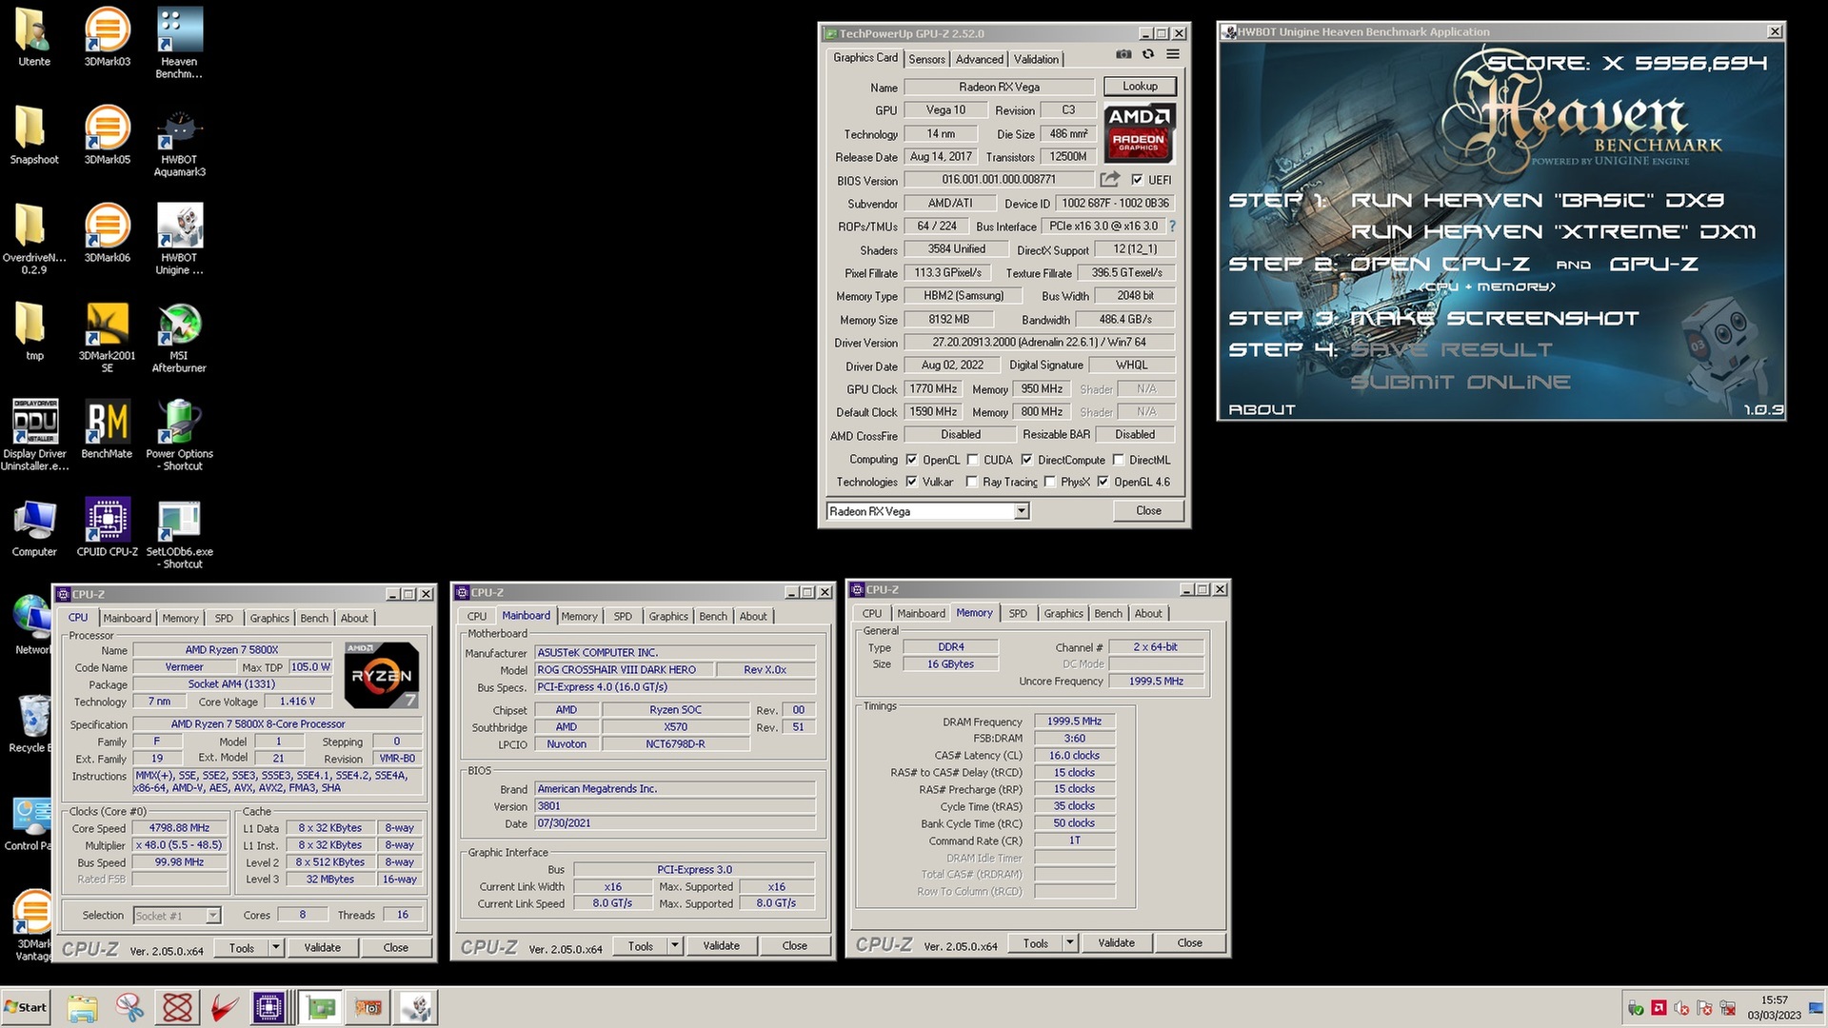
Task: Open the Heaven Benchmark desktop icon
Action: coord(179,43)
